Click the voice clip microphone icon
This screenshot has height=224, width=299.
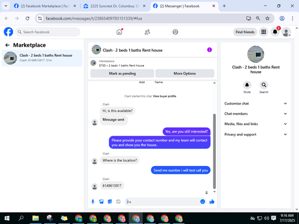[x=93, y=202]
